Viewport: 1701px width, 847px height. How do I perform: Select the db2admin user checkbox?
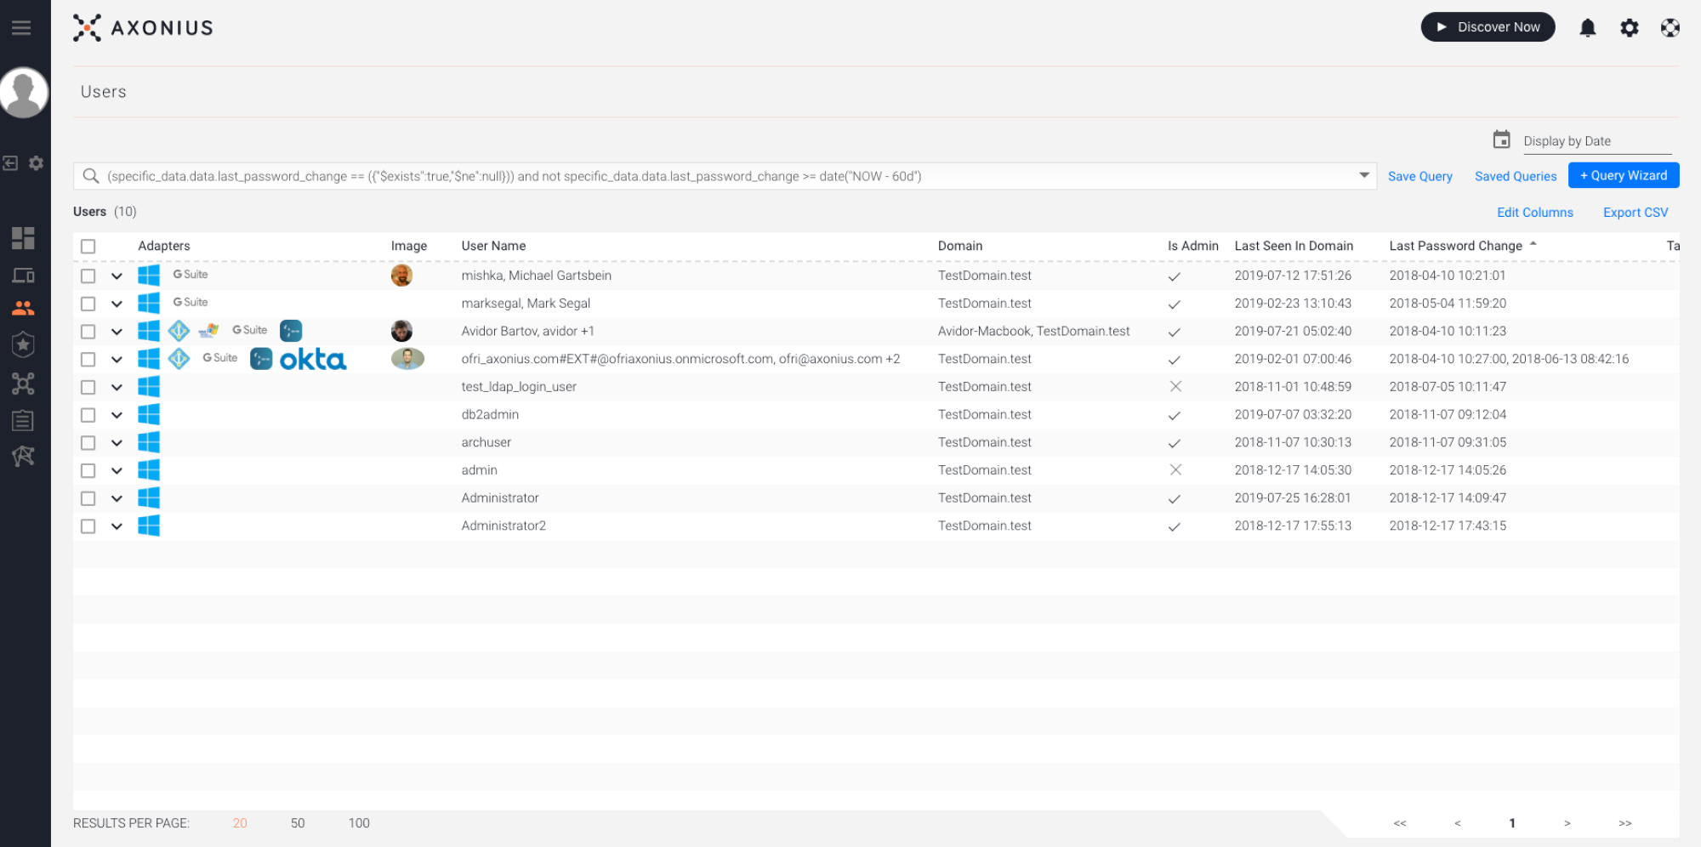pyautogui.click(x=88, y=415)
